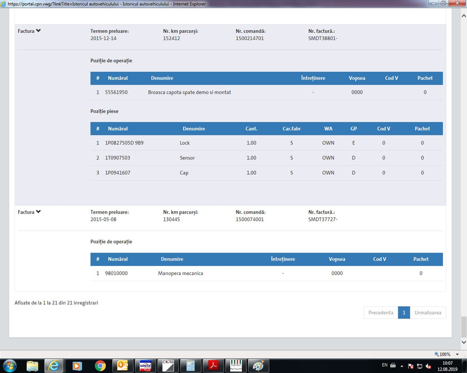Image resolution: width=467 pixels, height=373 pixels.
Task: Select page 1 in pagination
Action: click(404, 312)
